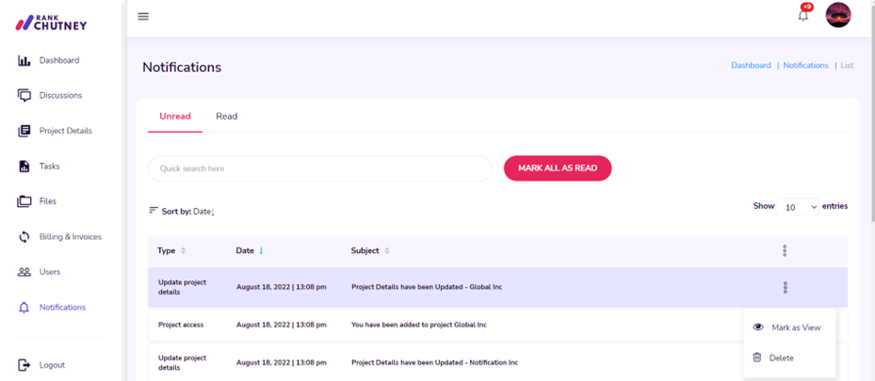Open the Show entries dropdown
This screenshot has height=381, width=875.
point(798,207)
